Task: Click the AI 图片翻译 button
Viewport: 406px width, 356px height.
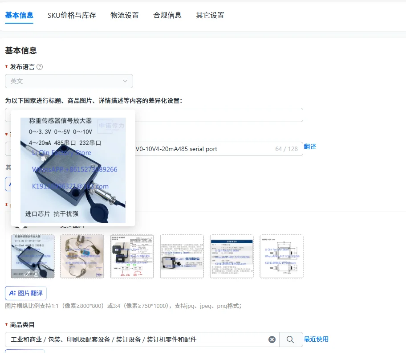Action: pyautogui.click(x=26, y=293)
